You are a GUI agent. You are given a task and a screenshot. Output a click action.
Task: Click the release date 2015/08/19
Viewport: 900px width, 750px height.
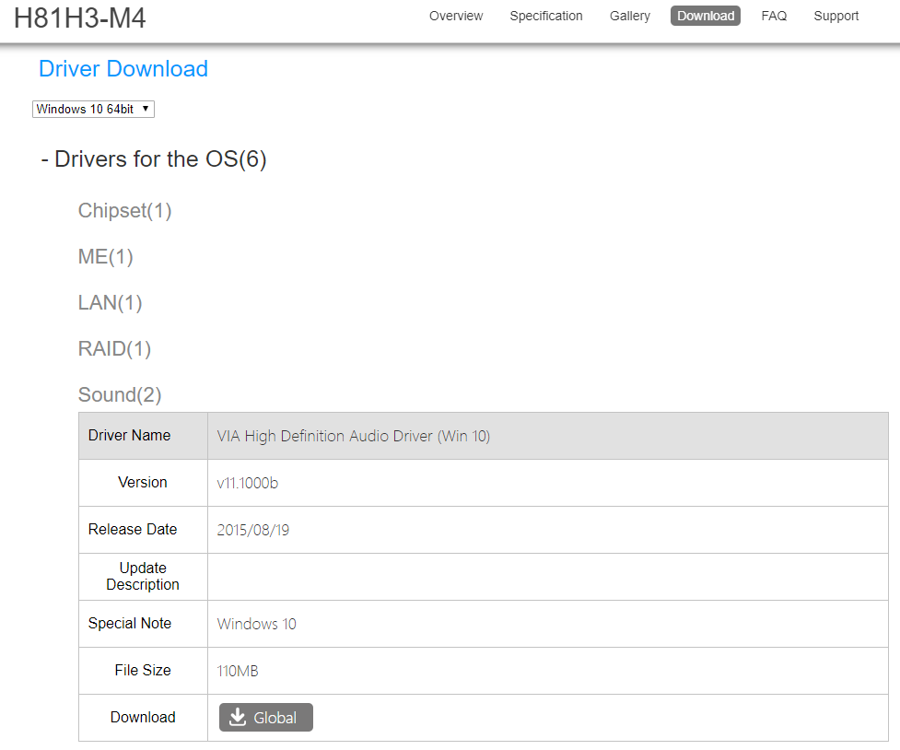(x=253, y=530)
